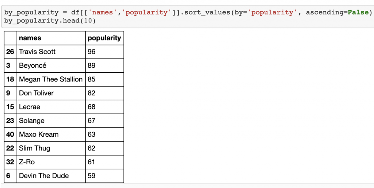Select the 'popularity' column header
The image size is (374, 188).
pos(104,38)
